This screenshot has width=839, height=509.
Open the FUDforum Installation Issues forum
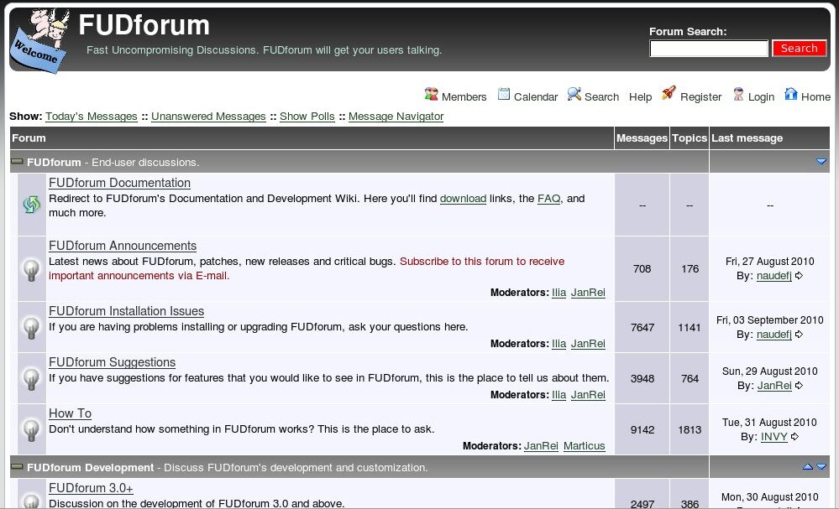[x=126, y=311]
